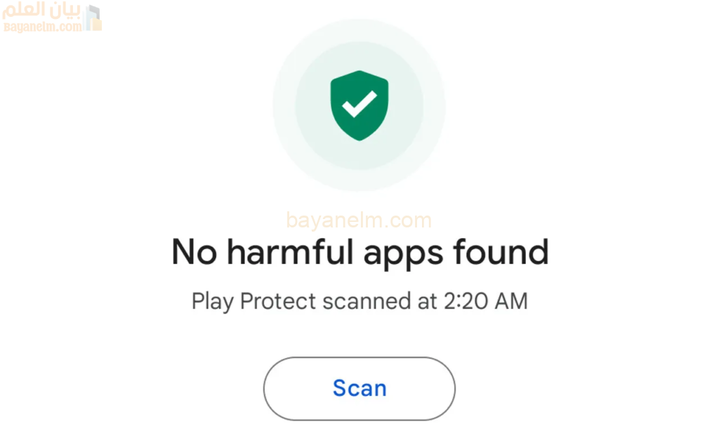Click the pale outer halo ring around the shield
Screen dimensions: 719x443
tap(284, 105)
